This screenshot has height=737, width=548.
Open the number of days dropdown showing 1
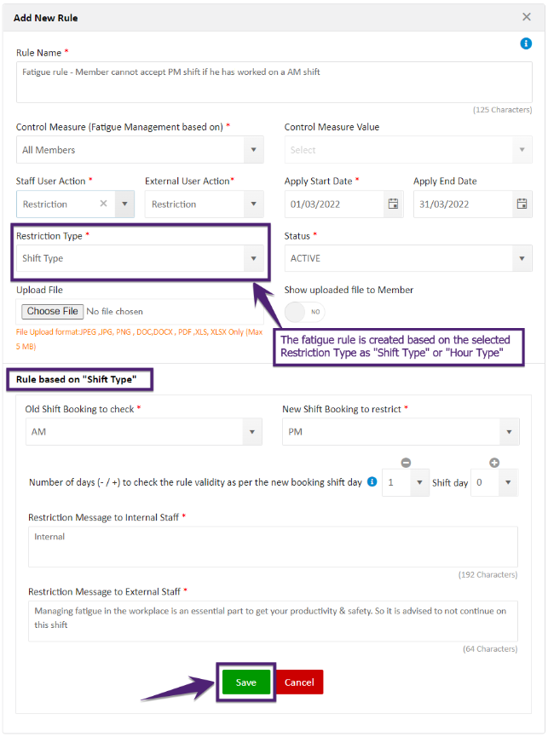406,482
